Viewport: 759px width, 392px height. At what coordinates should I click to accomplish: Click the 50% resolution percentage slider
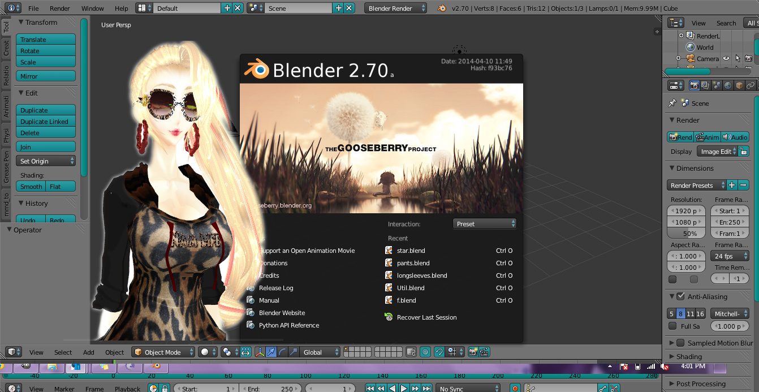tap(686, 233)
